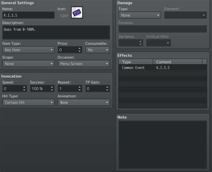Click the Damage Formula field

coord(163,29)
